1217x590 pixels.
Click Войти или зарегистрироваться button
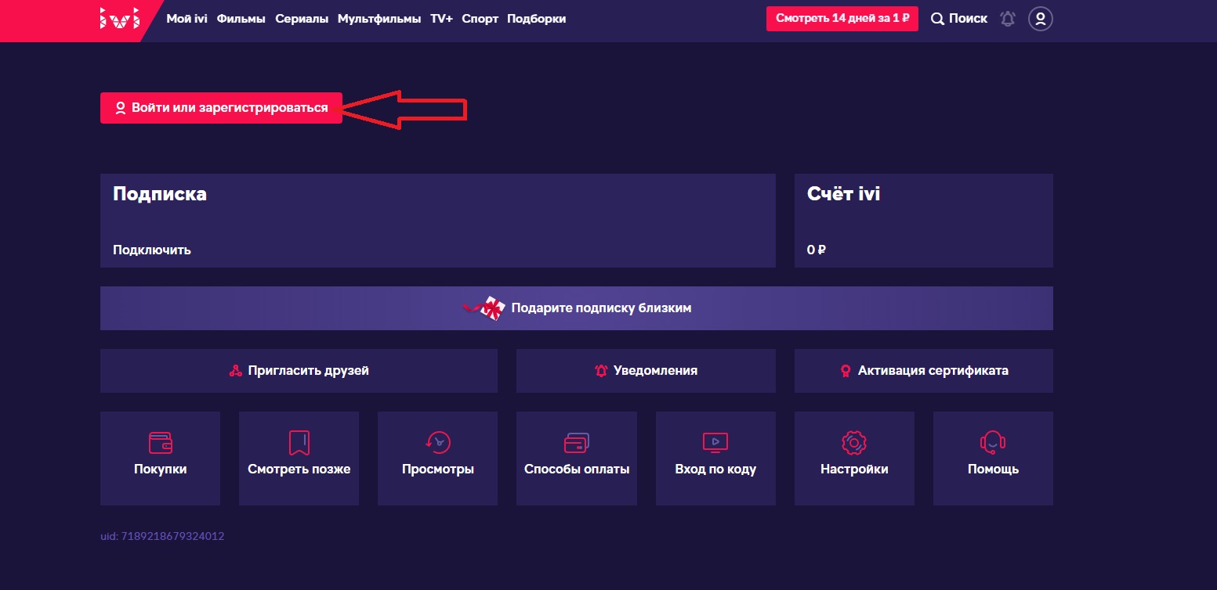[221, 108]
